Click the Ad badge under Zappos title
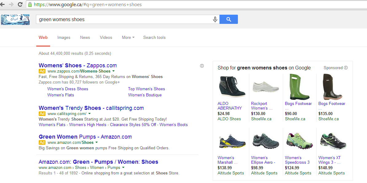Image resolution: width=367 pixels, height=183 pixels. click(42, 71)
